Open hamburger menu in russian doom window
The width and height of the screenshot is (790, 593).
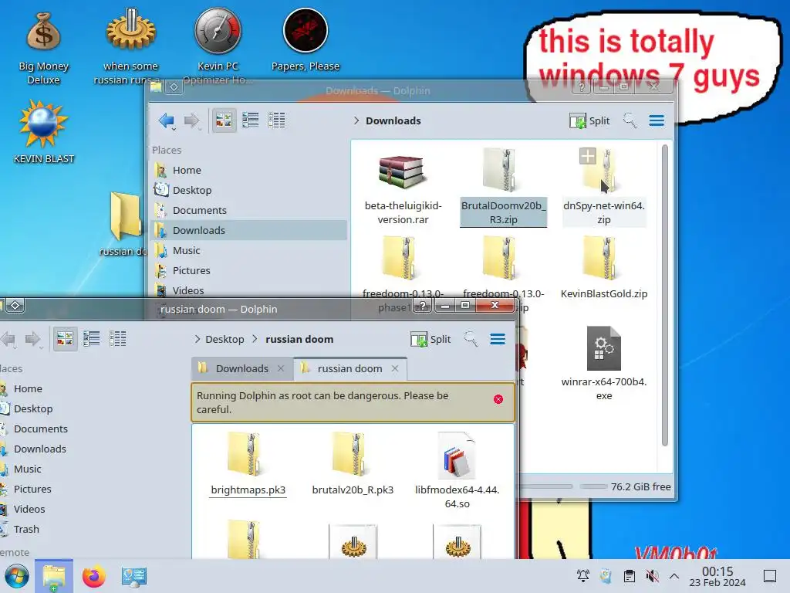(498, 340)
